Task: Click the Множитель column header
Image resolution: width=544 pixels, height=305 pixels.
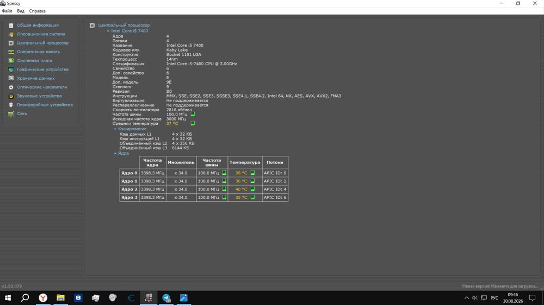Action: click(x=181, y=162)
